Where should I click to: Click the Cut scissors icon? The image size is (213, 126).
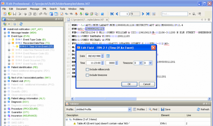coord(25,14)
